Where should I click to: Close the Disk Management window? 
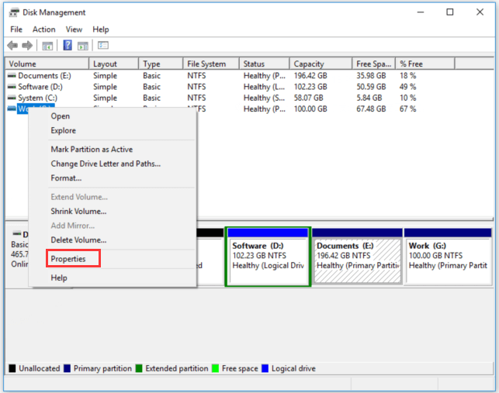480,12
